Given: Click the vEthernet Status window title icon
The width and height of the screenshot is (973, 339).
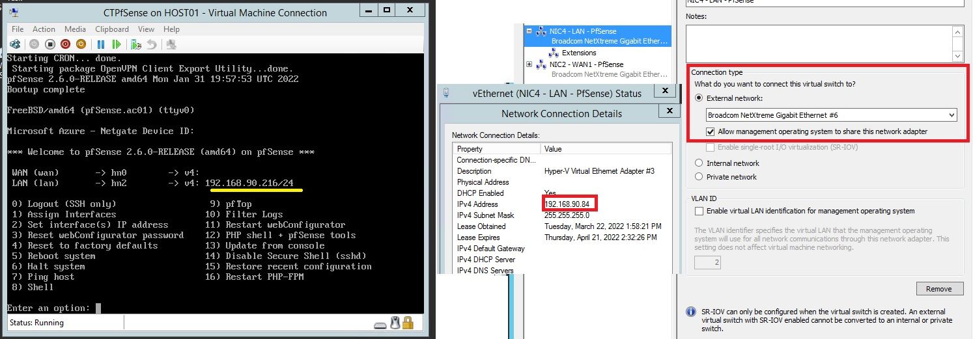Looking at the screenshot, I should pos(446,92).
